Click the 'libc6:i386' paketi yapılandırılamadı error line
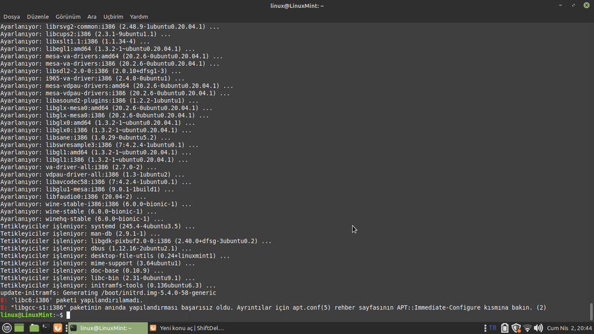This screenshot has height=334, width=594. pos(71,300)
